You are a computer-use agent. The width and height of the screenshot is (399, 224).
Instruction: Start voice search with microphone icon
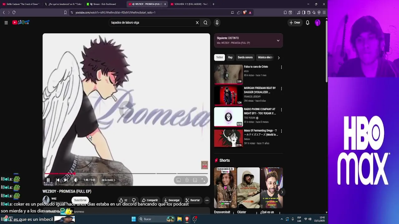(x=217, y=22)
